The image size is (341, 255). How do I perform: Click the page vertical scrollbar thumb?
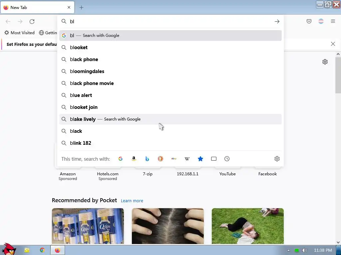click(338, 75)
